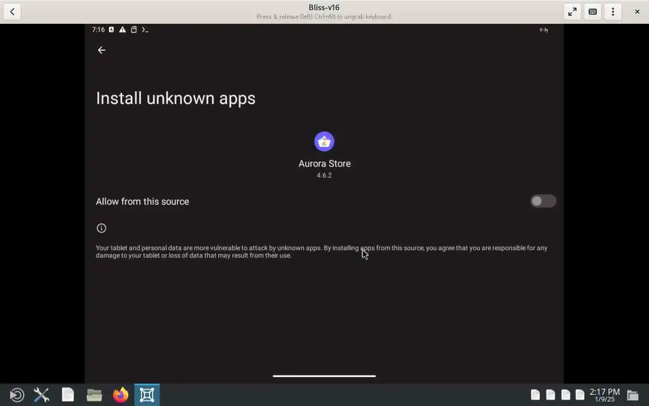Toggle the Allow from this source switch

click(543, 201)
